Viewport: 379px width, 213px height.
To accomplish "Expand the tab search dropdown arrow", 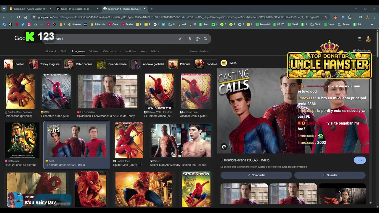I will coord(4,9).
